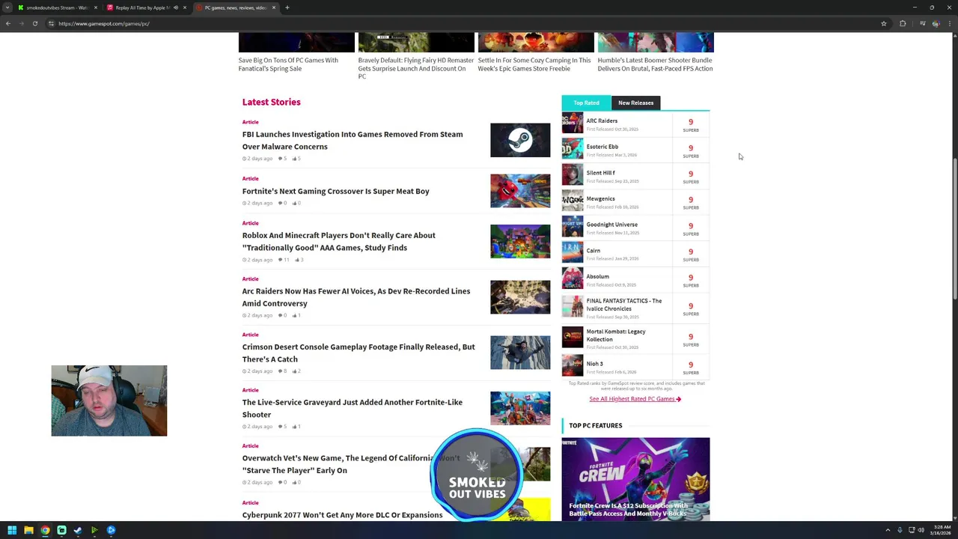Click See All Highest Rated PC Games
This screenshot has width=958, height=539.
click(x=635, y=399)
